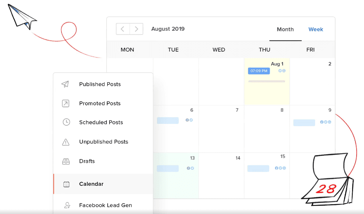Open the Unpublished Posts menu item

click(x=103, y=142)
